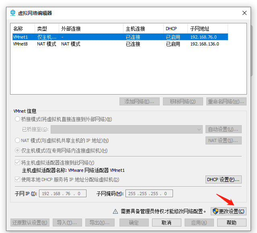Select the host-only mode radio button
This screenshot has width=257, height=233.
click(17, 151)
